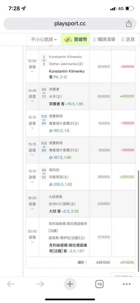Expand 詳情 for the 15:05 Klimenko match
Image resolution: width=140 pixels, height=303 pixels.
pyautogui.click(x=32, y=67)
